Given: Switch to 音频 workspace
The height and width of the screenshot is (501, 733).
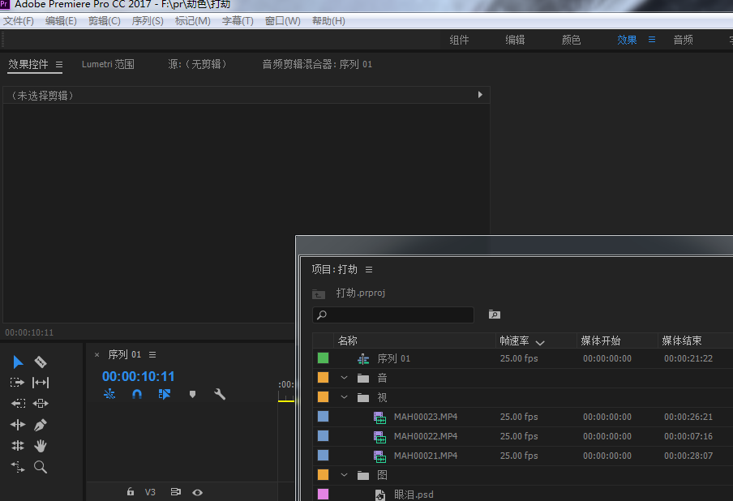Looking at the screenshot, I should tap(683, 41).
